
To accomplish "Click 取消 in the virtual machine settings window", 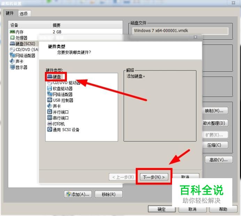I will [192, 209].
